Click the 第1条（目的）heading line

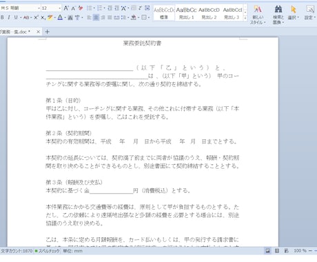[x=63, y=101]
